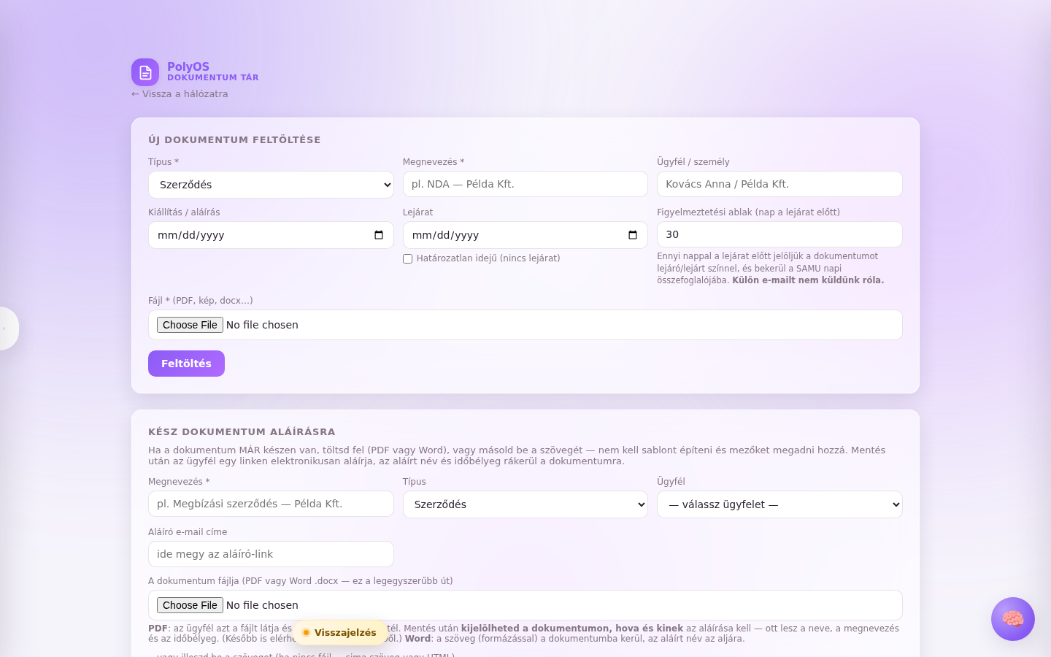Click the 'ÚJ DOKUMENTUM FELTÖLTÉSE' heading
The image size is (1051, 657).
point(234,140)
